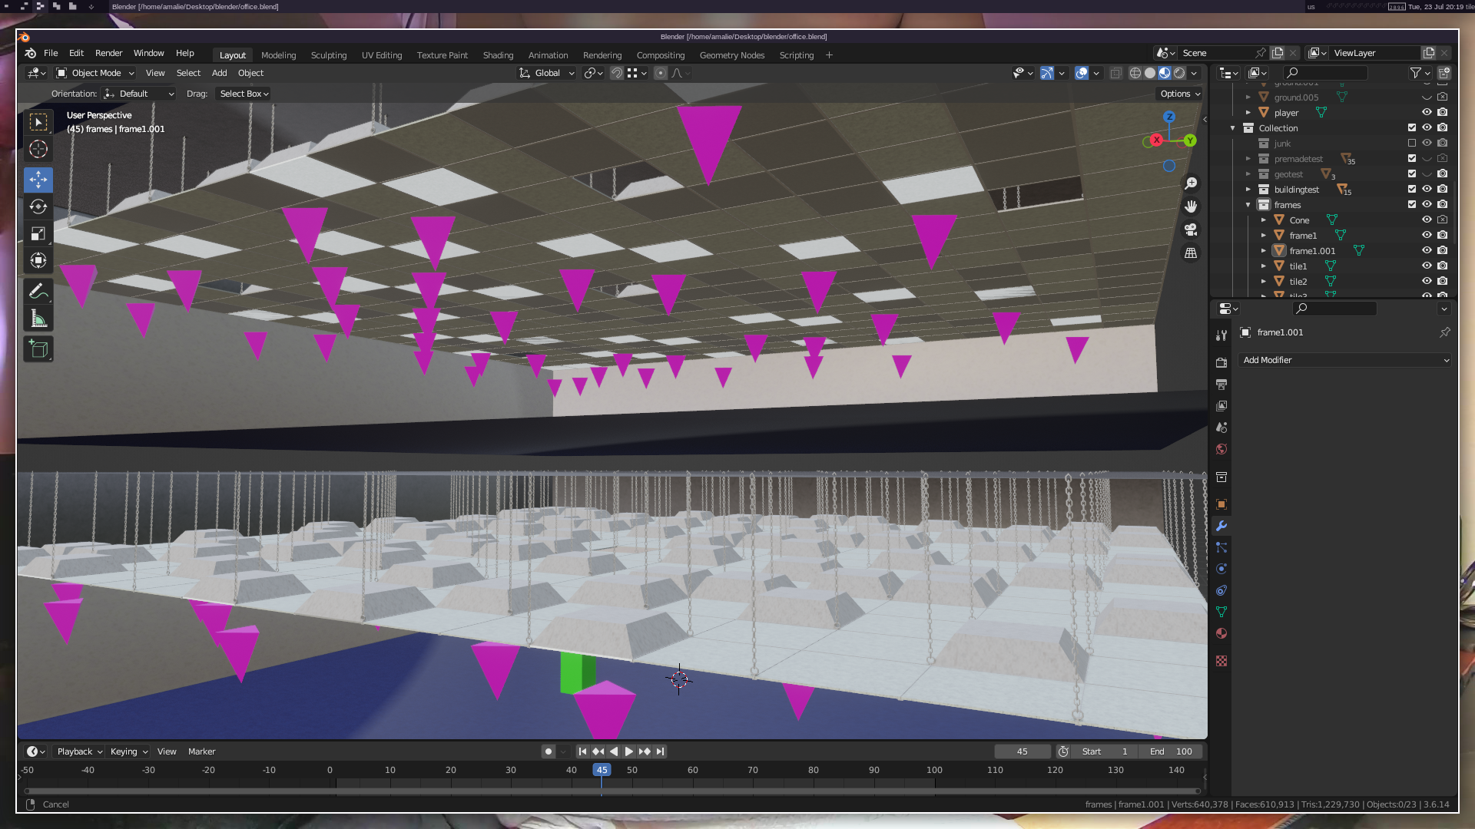Open the Render menu

coord(108,53)
